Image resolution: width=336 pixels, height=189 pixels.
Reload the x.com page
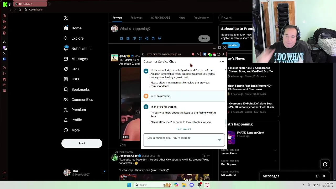pos(20,10)
